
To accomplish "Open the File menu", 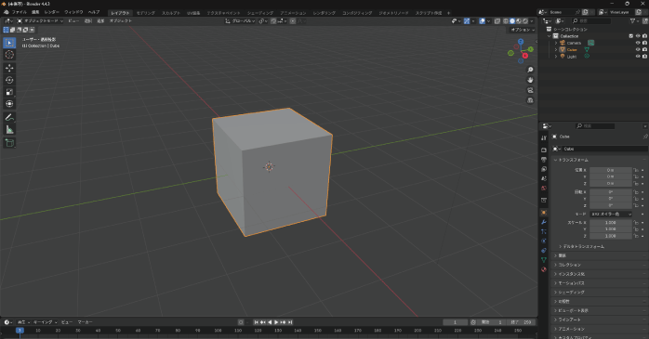I will click(19, 12).
